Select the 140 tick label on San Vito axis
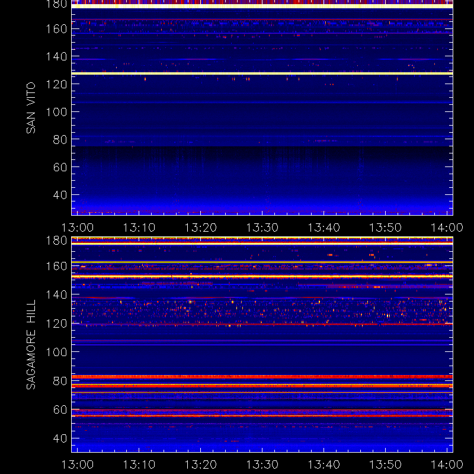 (x=56, y=56)
